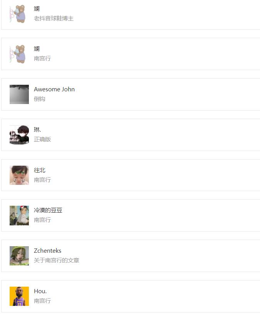260x314 pixels.
Task: Open the Zchenteks username
Action: pyautogui.click(x=47, y=251)
